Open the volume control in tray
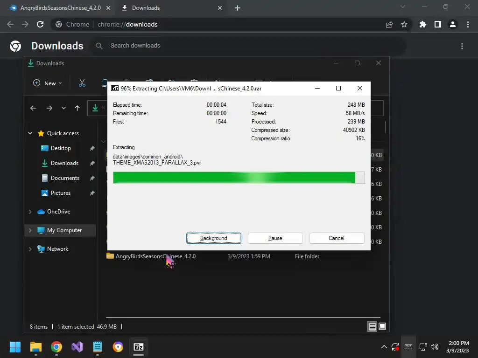This screenshot has height=358, width=478. click(435, 347)
